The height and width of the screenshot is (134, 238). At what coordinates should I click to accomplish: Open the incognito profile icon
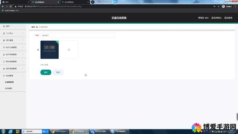click(x=224, y=6)
